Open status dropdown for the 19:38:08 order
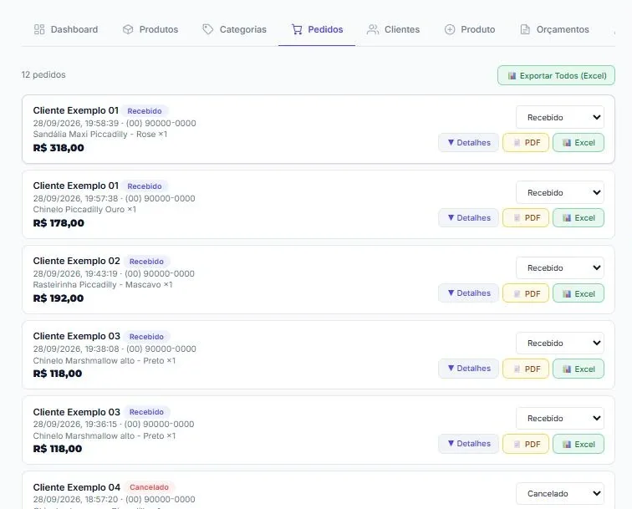This screenshot has height=509, width=632. point(560,343)
